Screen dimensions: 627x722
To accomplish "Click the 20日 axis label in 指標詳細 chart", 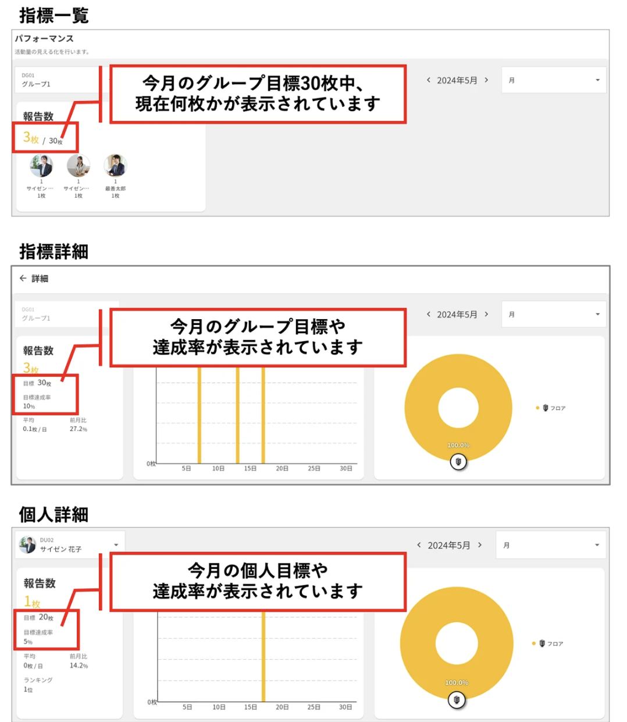I will coord(282,469).
